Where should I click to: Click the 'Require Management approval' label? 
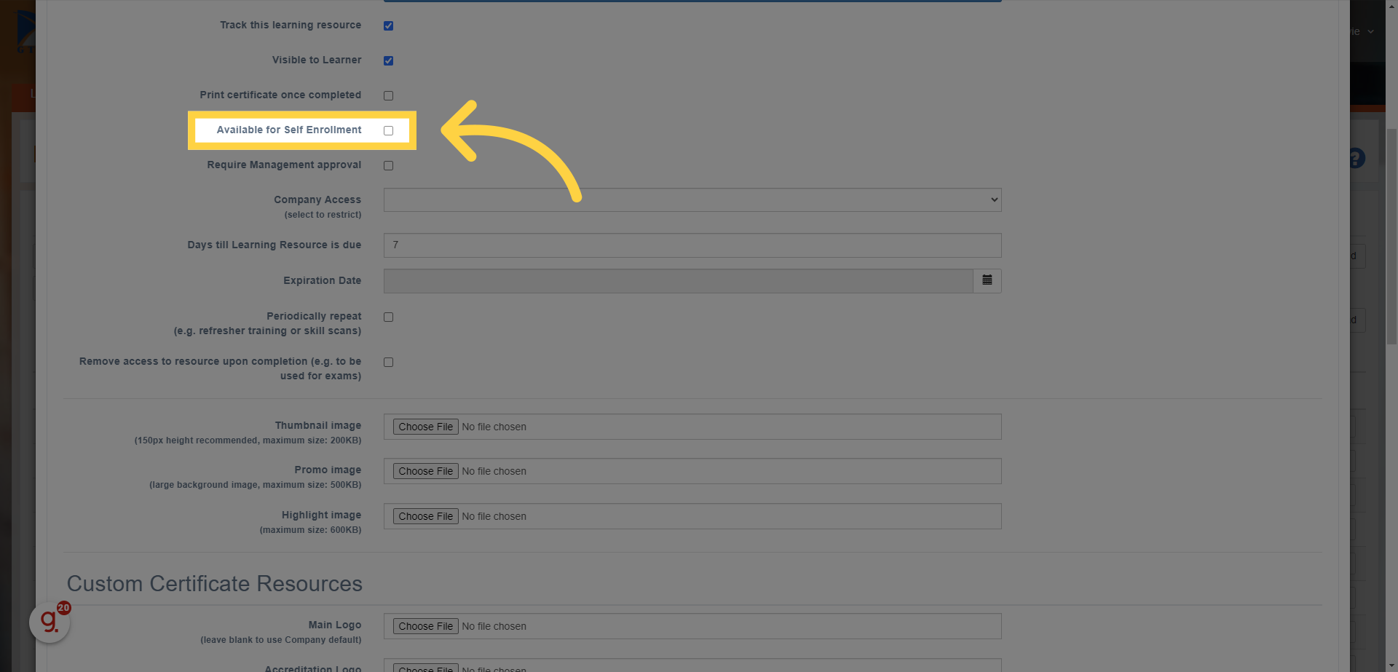coord(284,165)
